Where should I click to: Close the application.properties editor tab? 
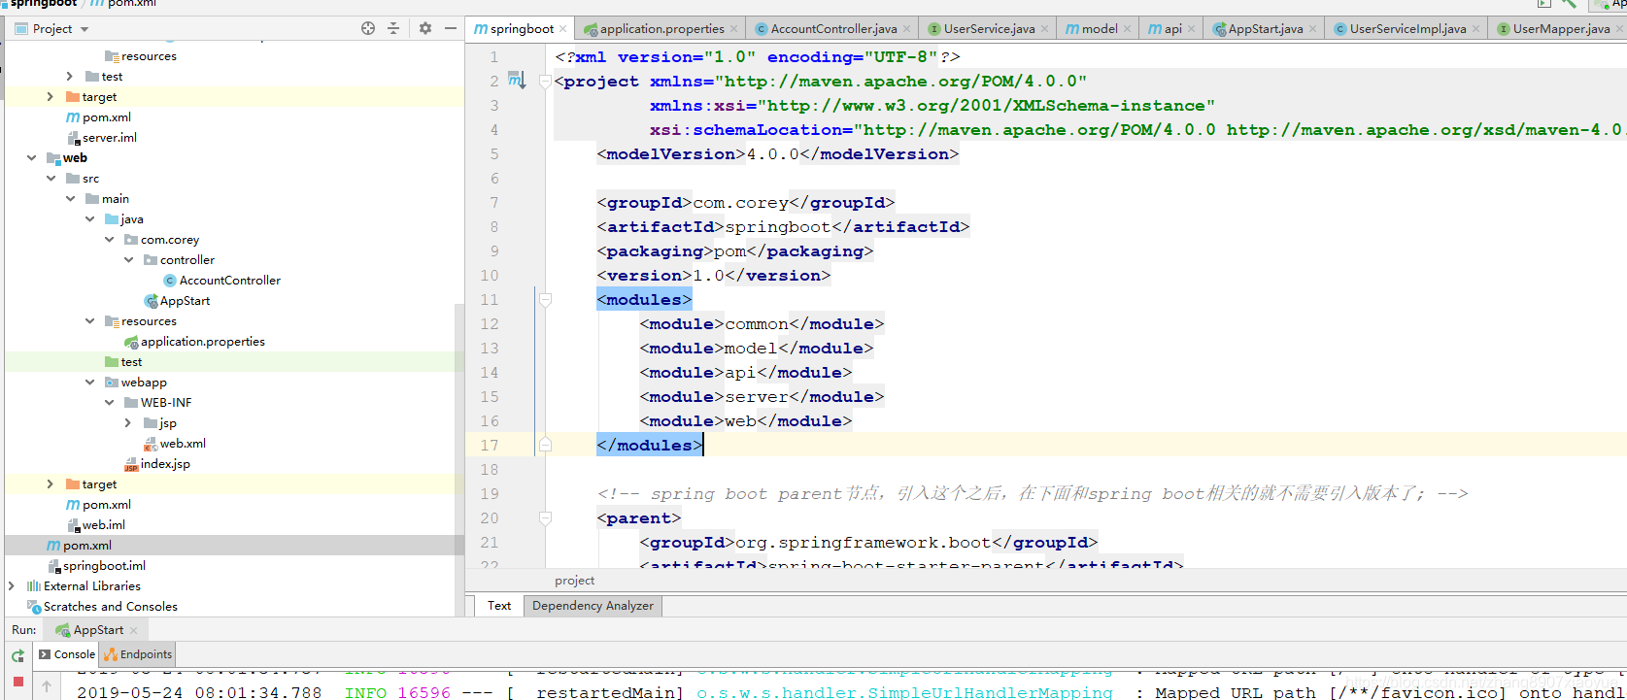(733, 29)
